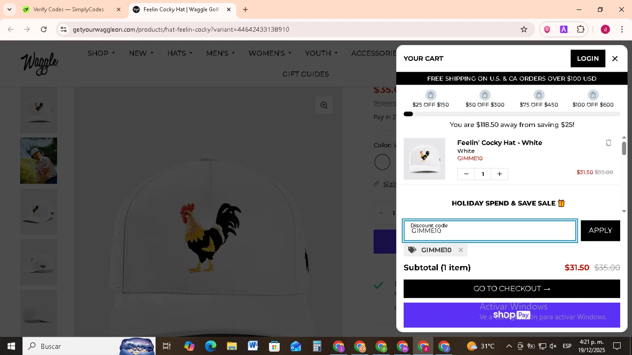Increase cart quantity with plus button
Viewport: 632px width, 355px height.
pyautogui.click(x=499, y=174)
